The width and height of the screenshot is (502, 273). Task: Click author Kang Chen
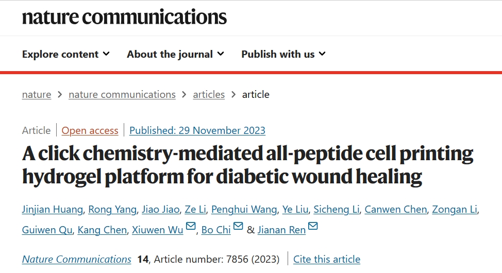coord(102,230)
